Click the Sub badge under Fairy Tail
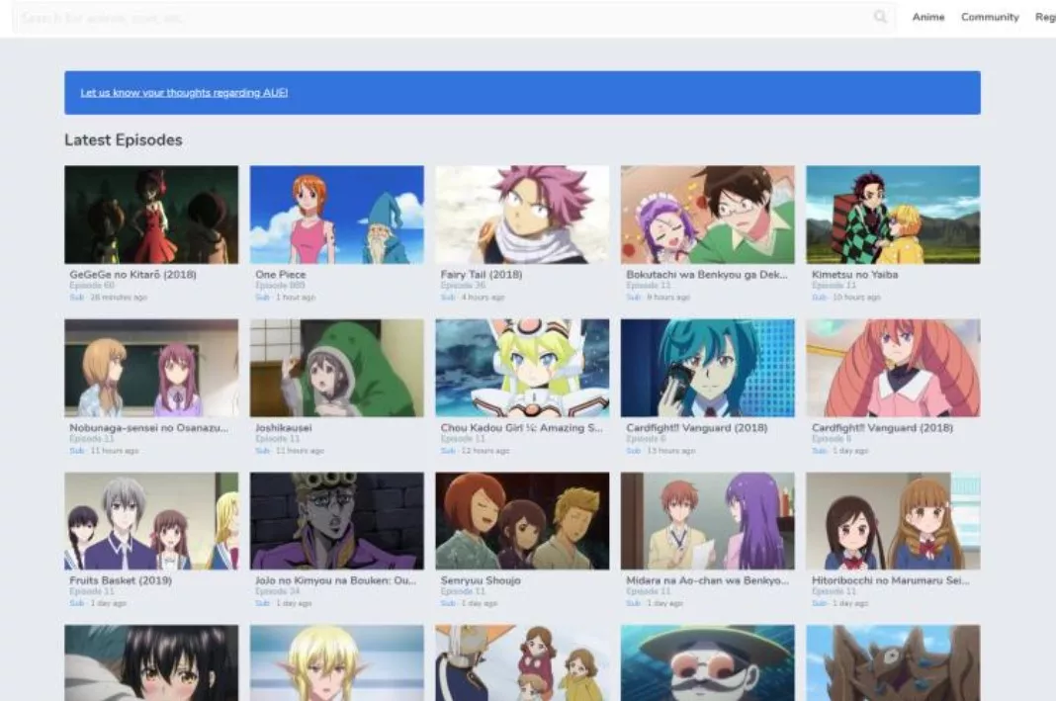The width and height of the screenshot is (1056, 701). click(x=446, y=297)
